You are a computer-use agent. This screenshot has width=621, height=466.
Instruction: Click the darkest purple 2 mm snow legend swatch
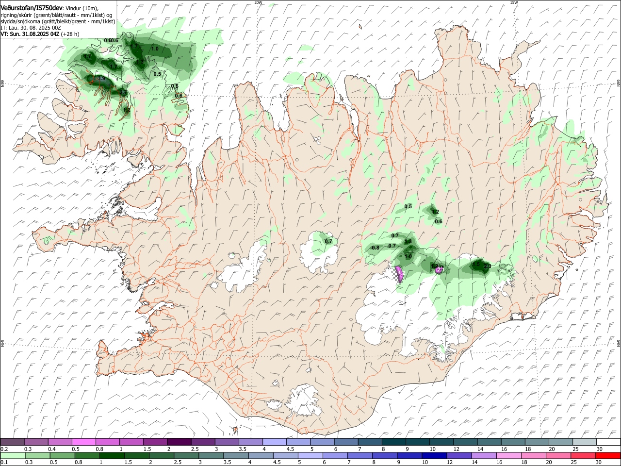pos(179,442)
